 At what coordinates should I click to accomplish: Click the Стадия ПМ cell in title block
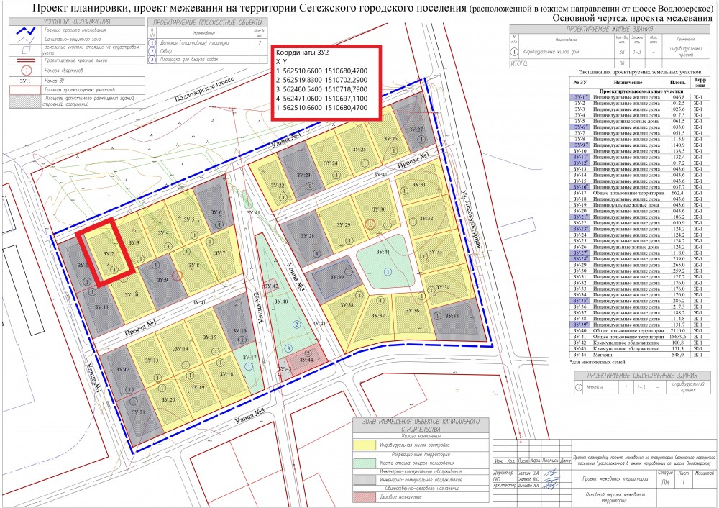(664, 482)
